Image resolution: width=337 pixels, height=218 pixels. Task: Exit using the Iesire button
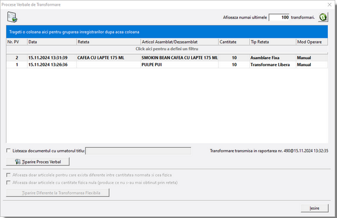(315, 208)
